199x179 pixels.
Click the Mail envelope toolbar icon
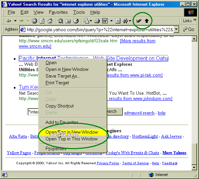tap(86, 21)
